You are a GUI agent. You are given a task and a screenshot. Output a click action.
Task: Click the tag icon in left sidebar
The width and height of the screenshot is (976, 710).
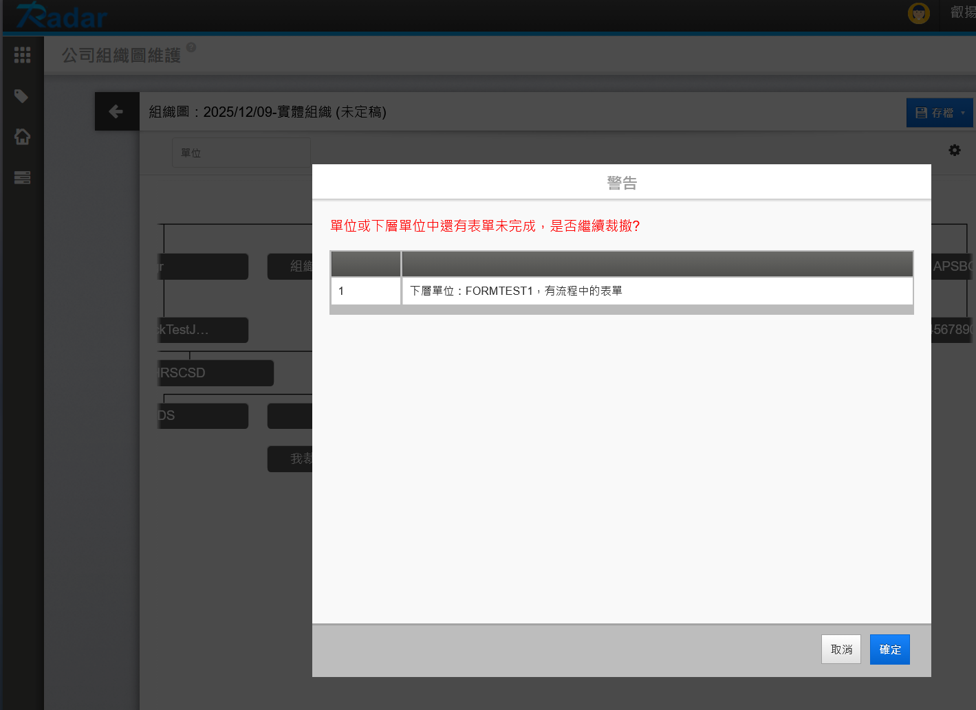tap(22, 96)
